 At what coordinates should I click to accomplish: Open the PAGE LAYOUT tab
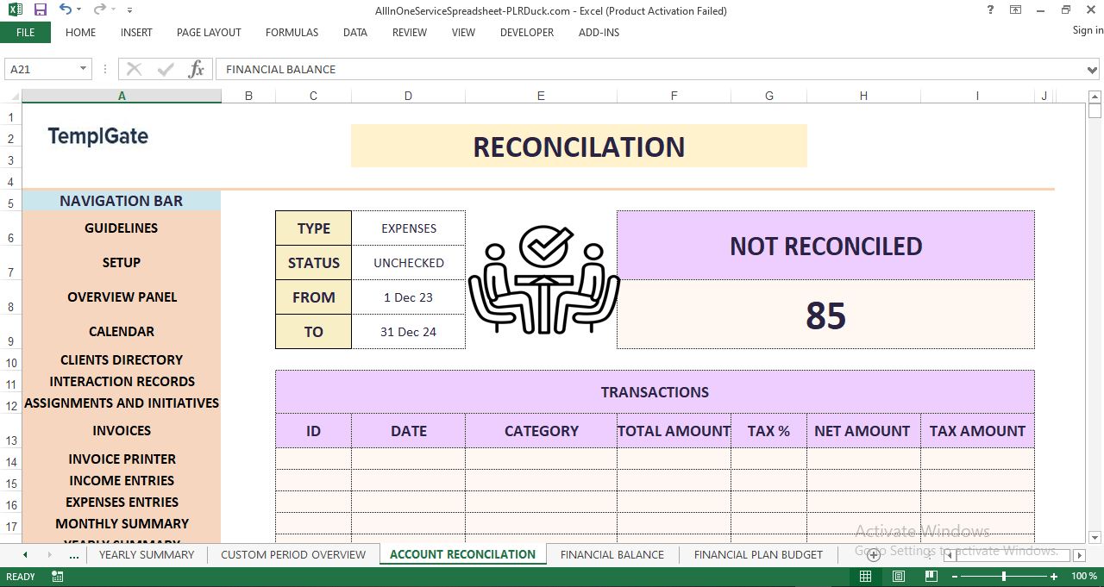point(209,33)
